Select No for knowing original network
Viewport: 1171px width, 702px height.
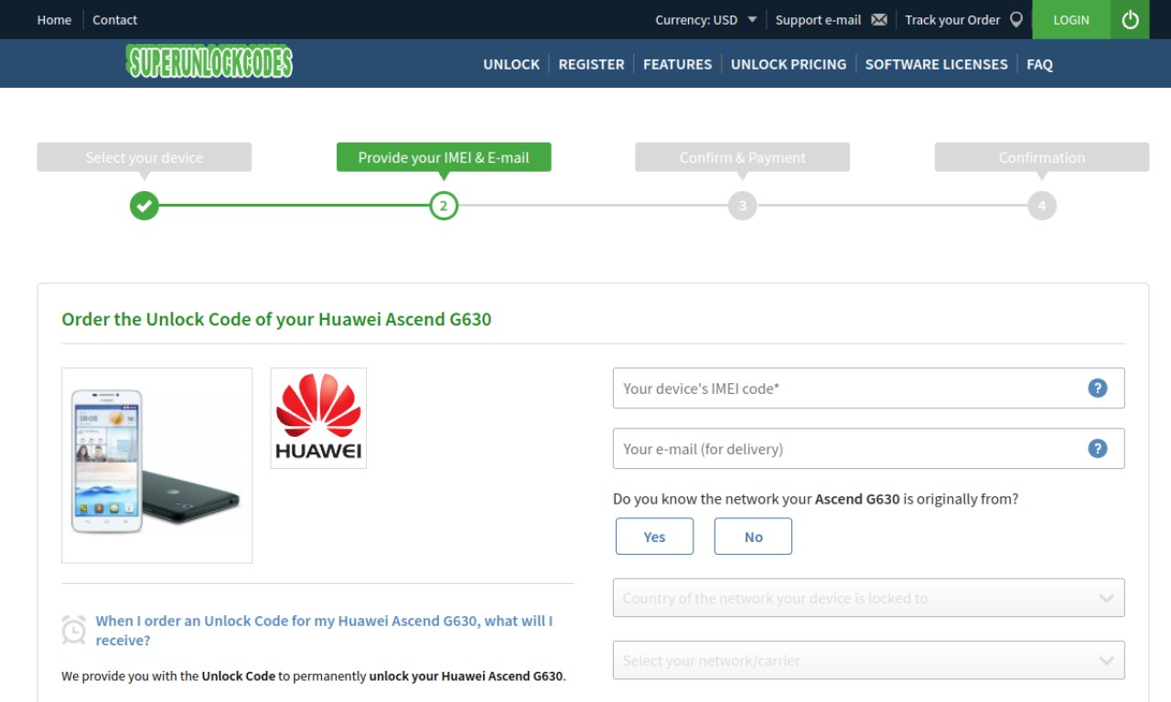pyautogui.click(x=753, y=537)
